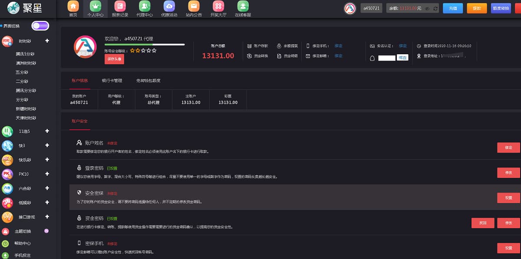The image size is (521, 259).
Task: Click the account security level star rating
Action: [143, 51]
